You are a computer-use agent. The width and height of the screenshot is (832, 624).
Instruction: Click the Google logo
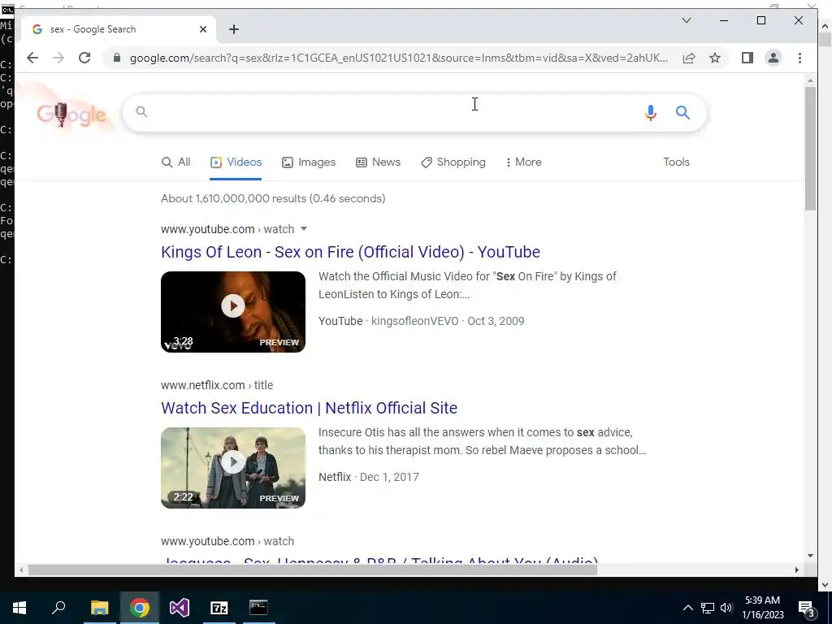71,114
